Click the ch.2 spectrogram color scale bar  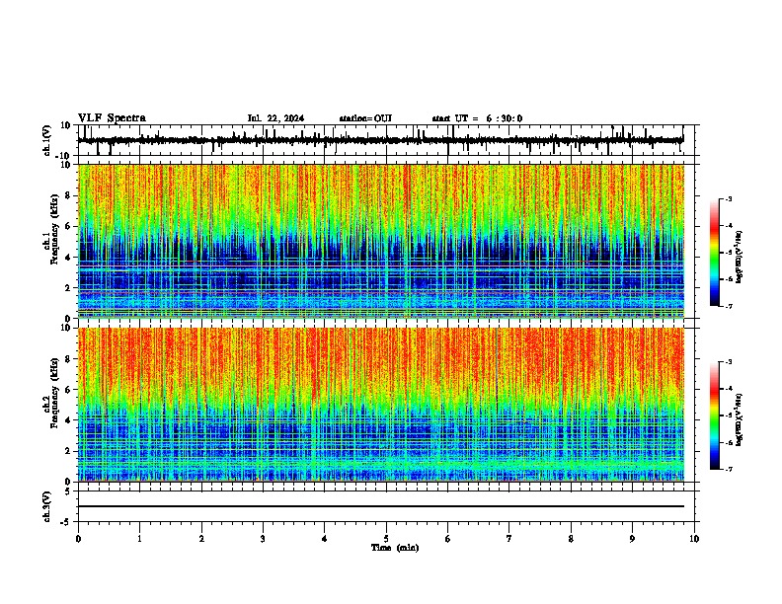tap(715, 415)
